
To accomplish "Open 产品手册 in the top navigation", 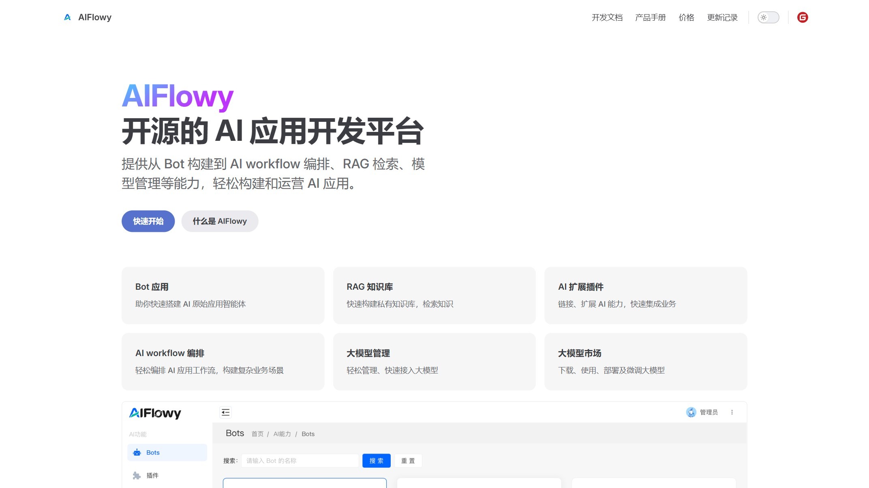I will (650, 17).
